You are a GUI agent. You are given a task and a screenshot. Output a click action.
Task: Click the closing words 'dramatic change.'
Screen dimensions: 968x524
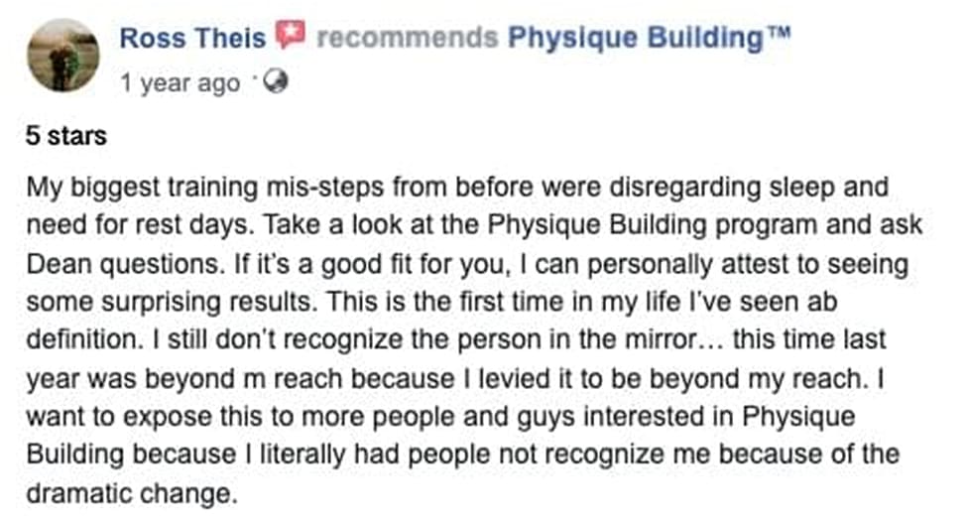click(132, 493)
